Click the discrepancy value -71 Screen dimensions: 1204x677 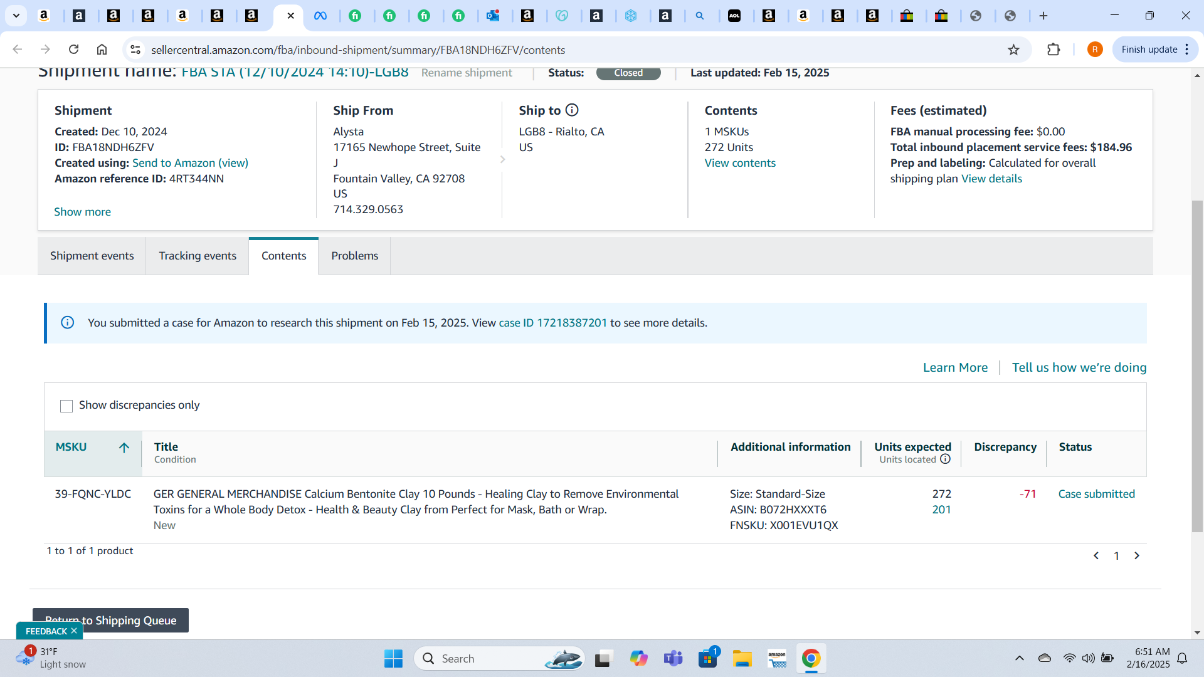tap(1028, 494)
